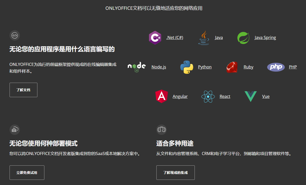The height and width of the screenshot is (185, 306).
Task: Click the CRM和电子学习平台 description text
Action: [x=224, y=154]
